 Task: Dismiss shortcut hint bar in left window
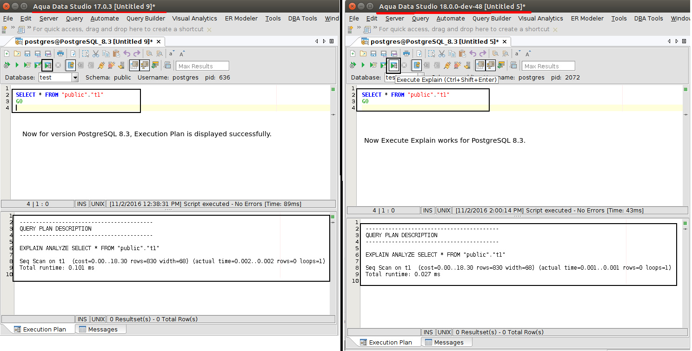209,29
